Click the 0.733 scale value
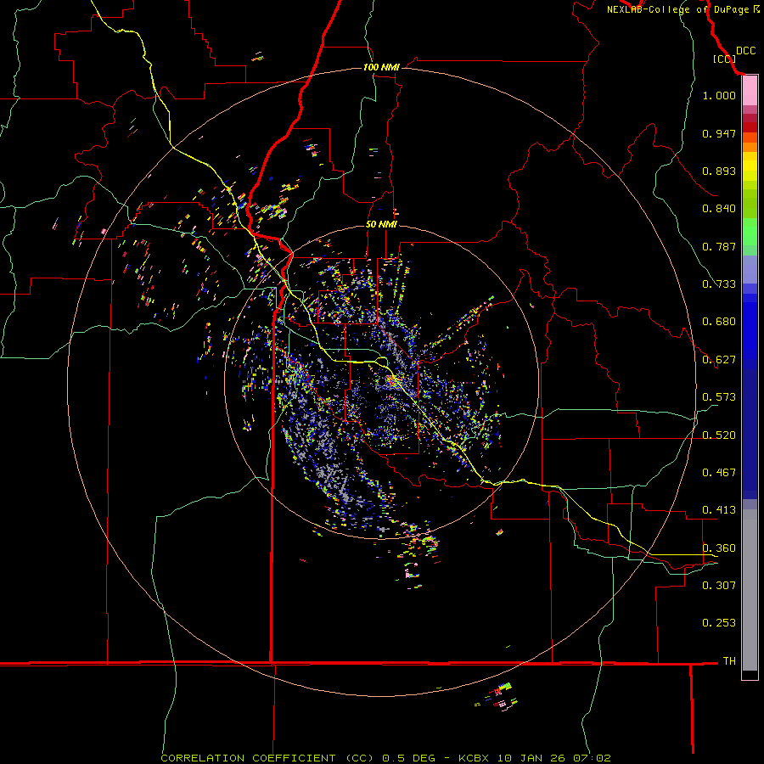Image resolution: width=764 pixels, height=764 pixels. 719,284
